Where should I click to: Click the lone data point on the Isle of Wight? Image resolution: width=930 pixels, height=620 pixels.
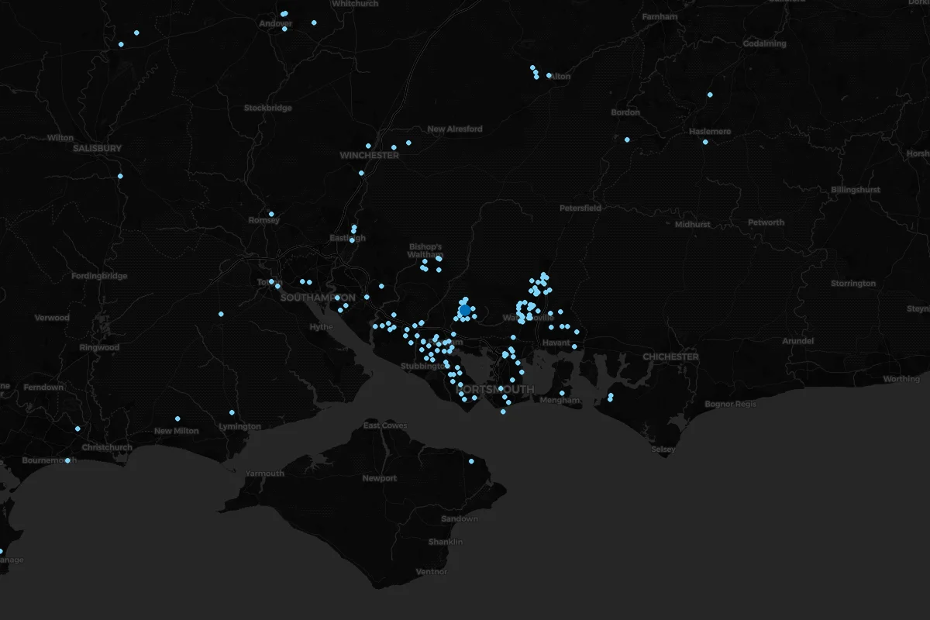(470, 461)
